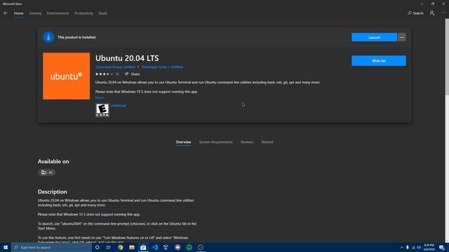Click the installed download status icon
Screen dimensions: 449x252
click(x=48, y=37)
